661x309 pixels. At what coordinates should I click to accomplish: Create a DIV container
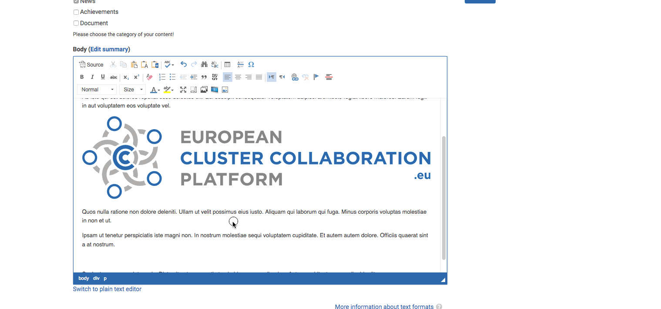coord(215,77)
